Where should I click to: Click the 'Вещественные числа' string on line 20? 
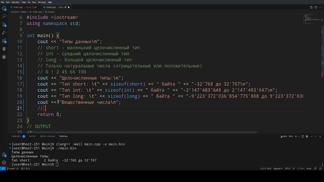click(x=89, y=102)
